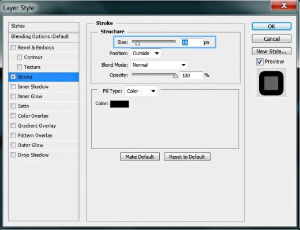Click the Opacity value input field
The image size is (300, 230).
coord(191,75)
